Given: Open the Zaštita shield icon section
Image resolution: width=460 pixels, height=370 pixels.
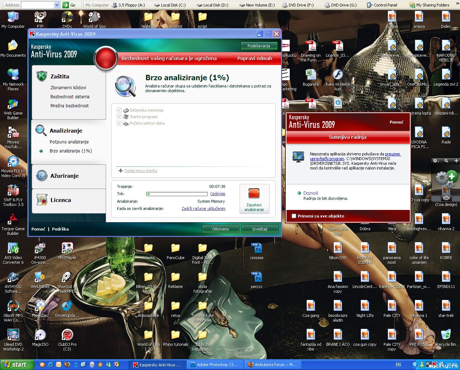Looking at the screenshot, I should pyautogui.click(x=42, y=77).
